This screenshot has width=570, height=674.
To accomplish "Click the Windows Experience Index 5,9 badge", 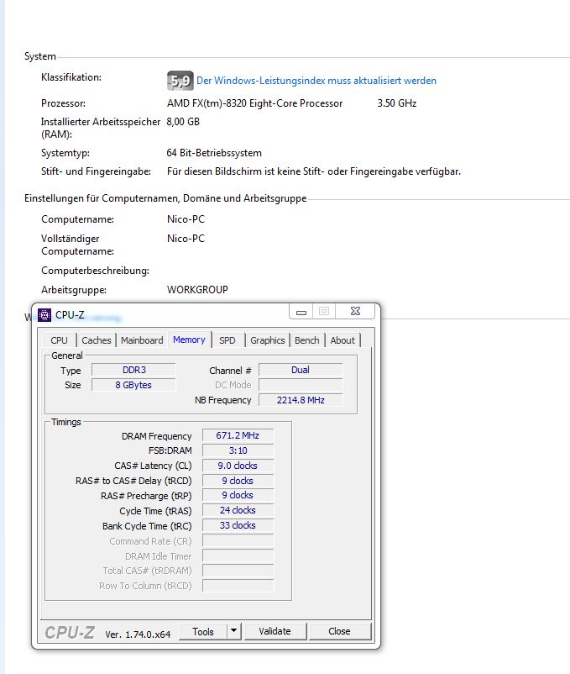I will pyautogui.click(x=180, y=81).
